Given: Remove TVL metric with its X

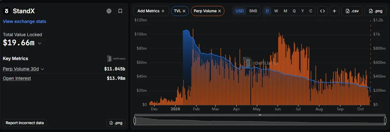Looking at the screenshot, I should [184, 11].
